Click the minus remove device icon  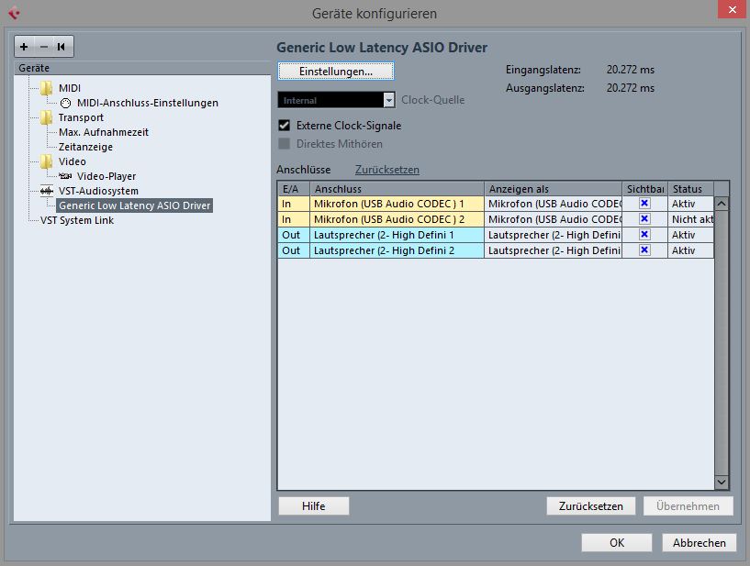coord(44,47)
